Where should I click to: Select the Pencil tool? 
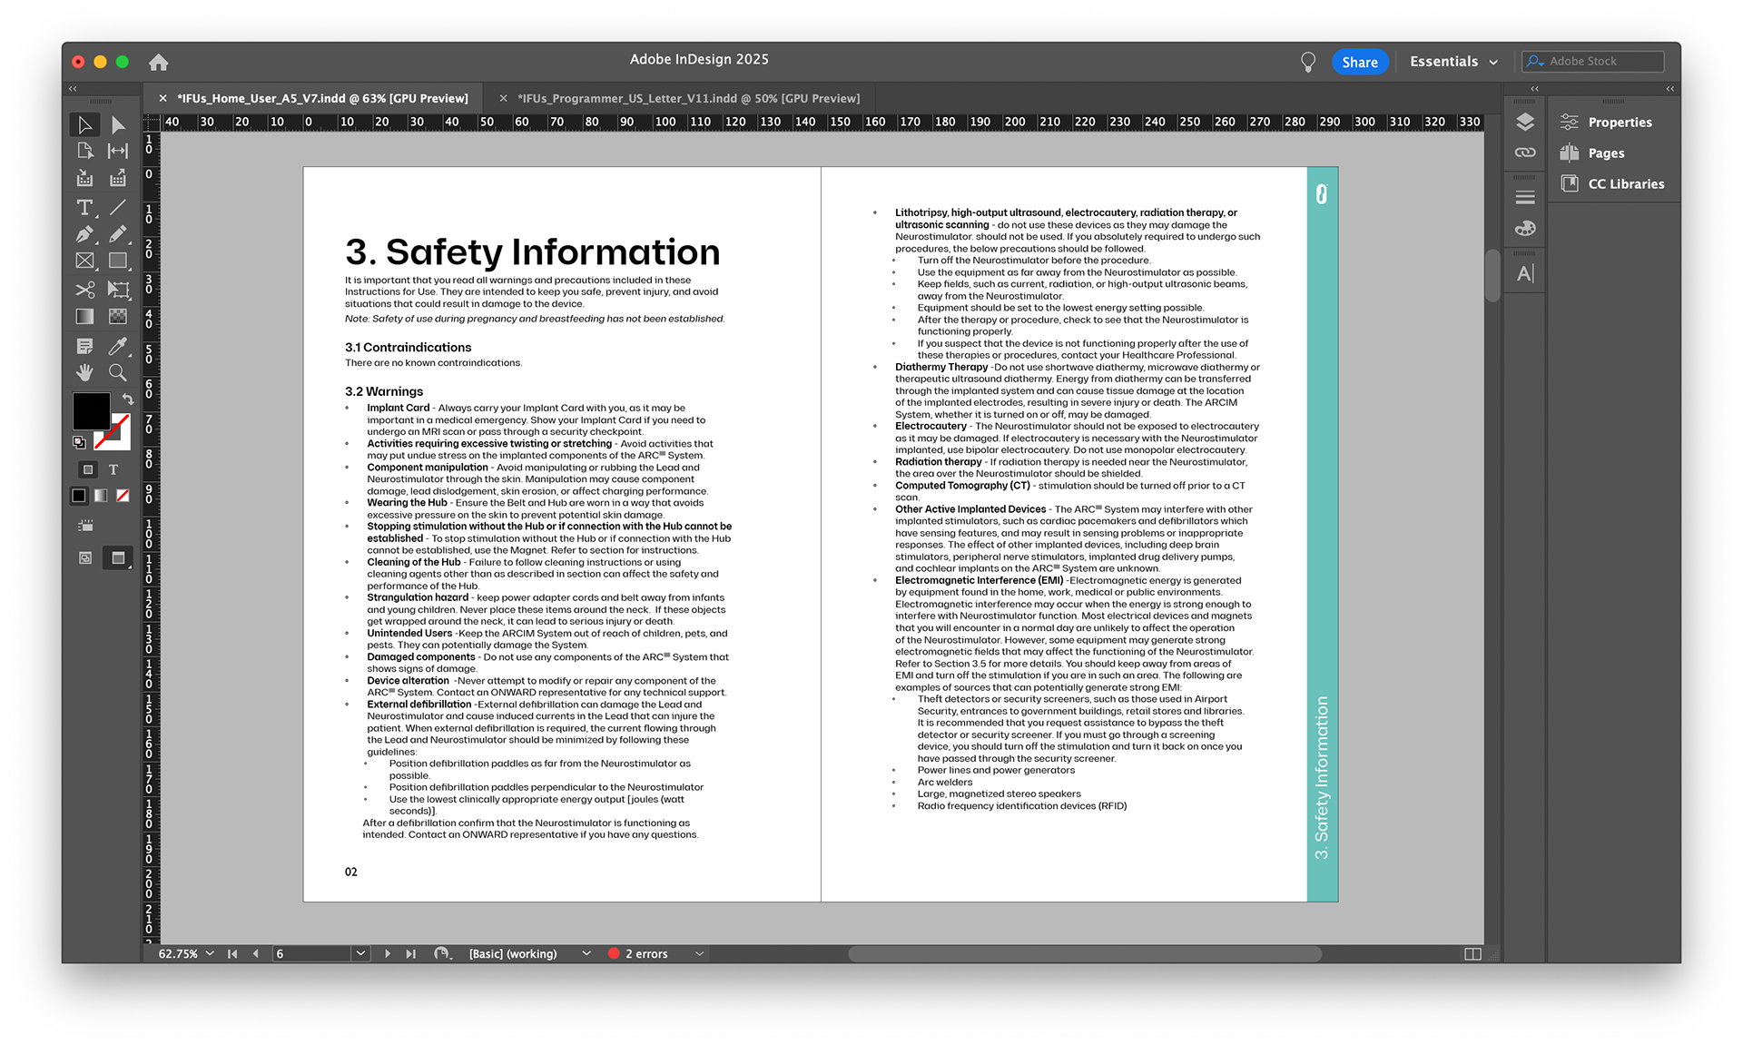point(118,234)
